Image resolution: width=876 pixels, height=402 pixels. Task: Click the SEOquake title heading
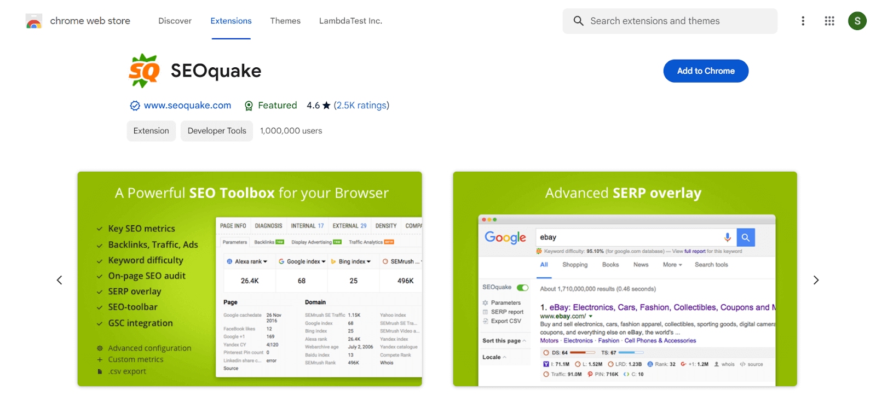pyautogui.click(x=216, y=71)
